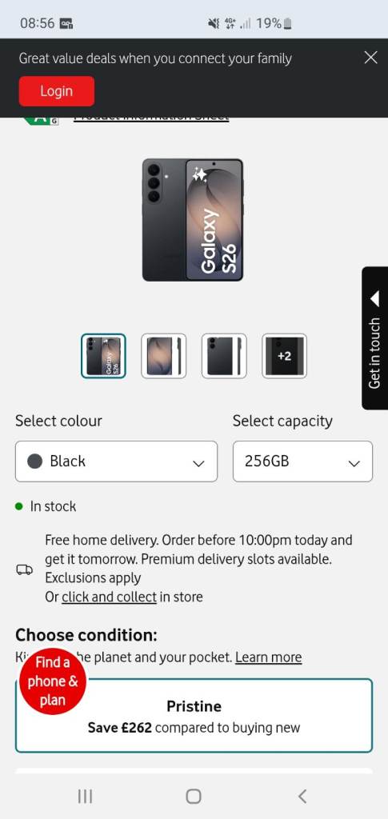Tap the energy rating label icon
Screen dimensions: 388x819
point(41,120)
